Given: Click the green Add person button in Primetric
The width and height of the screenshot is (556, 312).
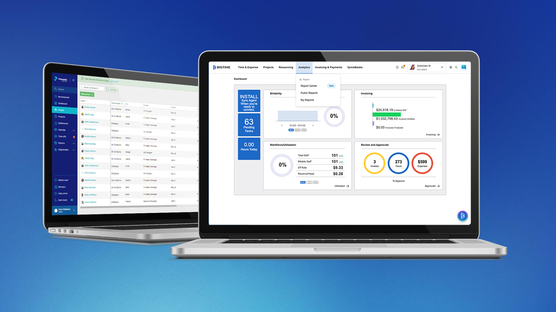Looking at the screenshot, I should tap(87, 94).
